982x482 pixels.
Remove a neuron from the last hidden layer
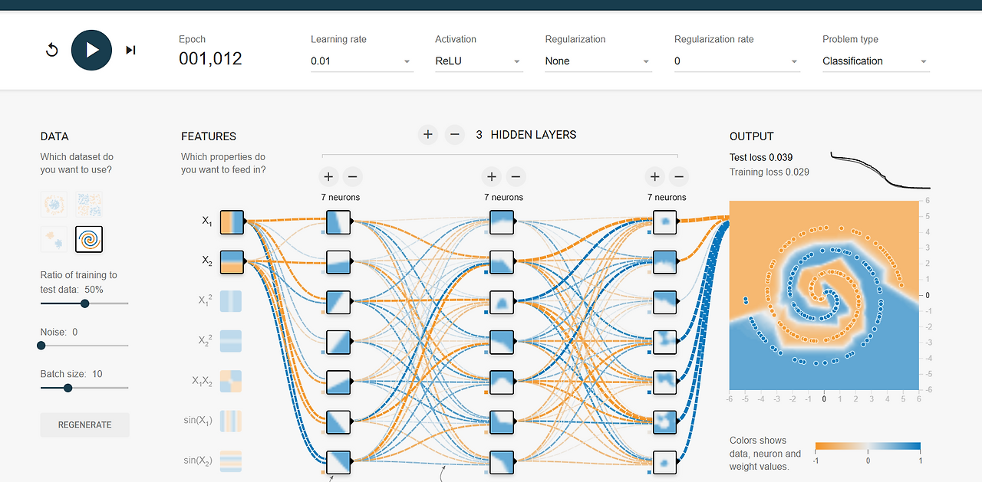pyautogui.click(x=678, y=176)
